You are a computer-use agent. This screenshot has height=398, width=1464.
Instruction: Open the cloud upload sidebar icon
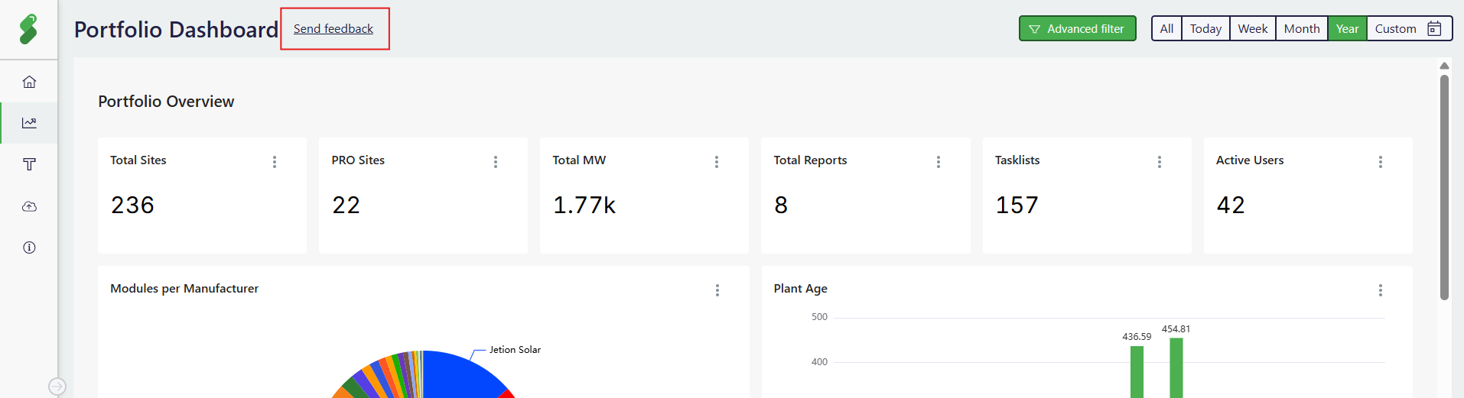[x=29, y=206]
